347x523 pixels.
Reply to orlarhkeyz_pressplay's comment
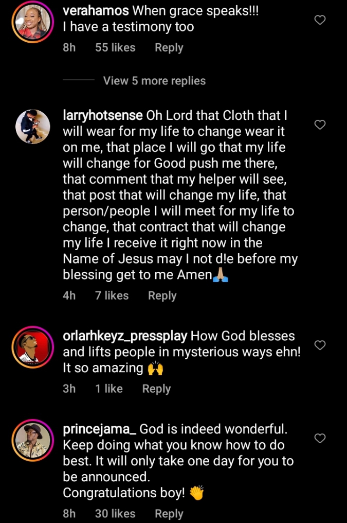(156, 389)
